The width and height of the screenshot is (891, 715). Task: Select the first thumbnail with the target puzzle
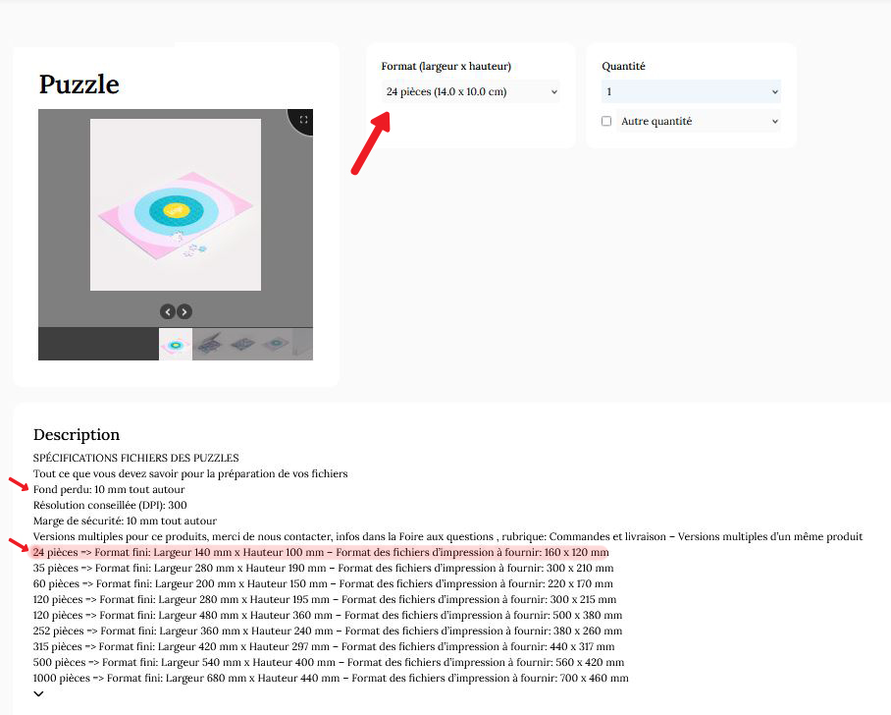(x=176, y=344)
